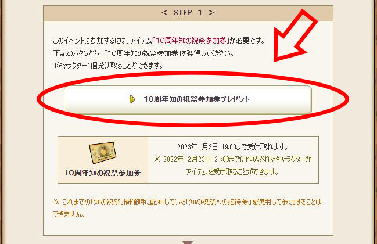The width and height of the screenshot is (377, 244).
Task: Click the green アイテムを受け取ることができます line
Action: (x=232, y=171)
